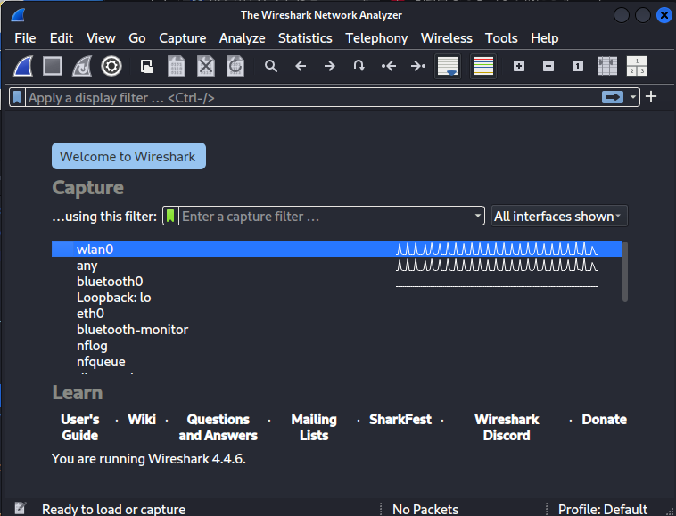Screen dimensions: 676x516
Task: Go to first packet icon
Action: pyautogui.click(x=389, y=66)
